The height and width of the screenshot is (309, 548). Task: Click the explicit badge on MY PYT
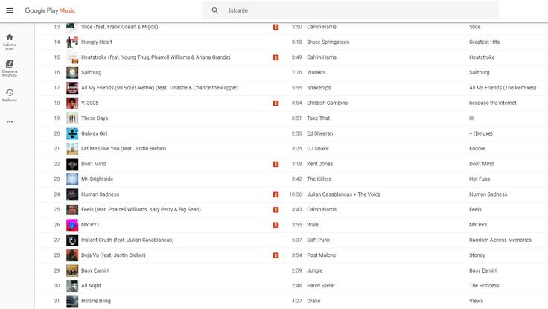275,225
